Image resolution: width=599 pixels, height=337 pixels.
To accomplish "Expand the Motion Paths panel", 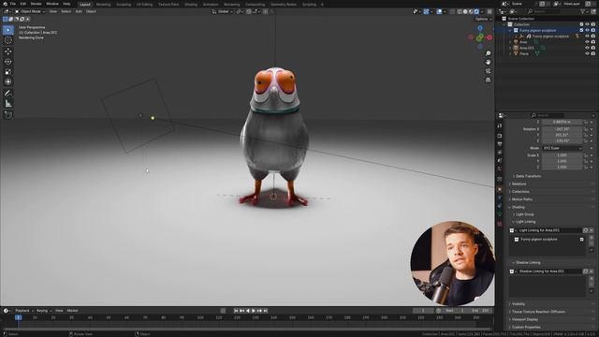I will [521, 199].
